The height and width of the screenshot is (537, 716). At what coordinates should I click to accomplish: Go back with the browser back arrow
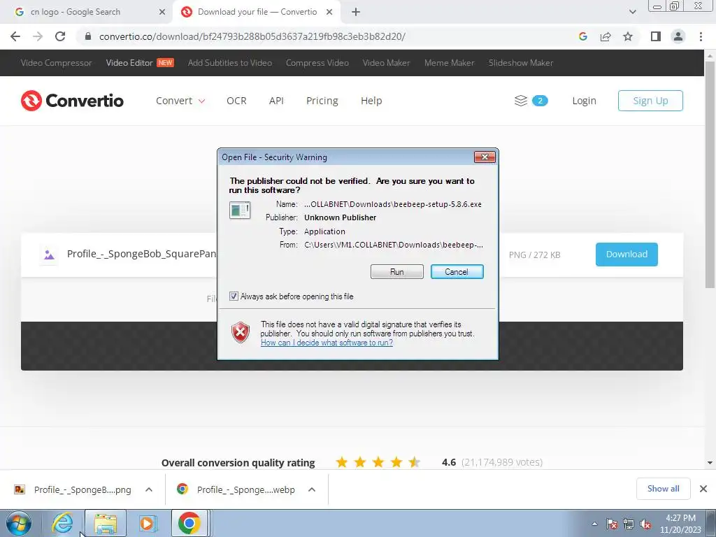pyautogui.click(x=15, y=36)
